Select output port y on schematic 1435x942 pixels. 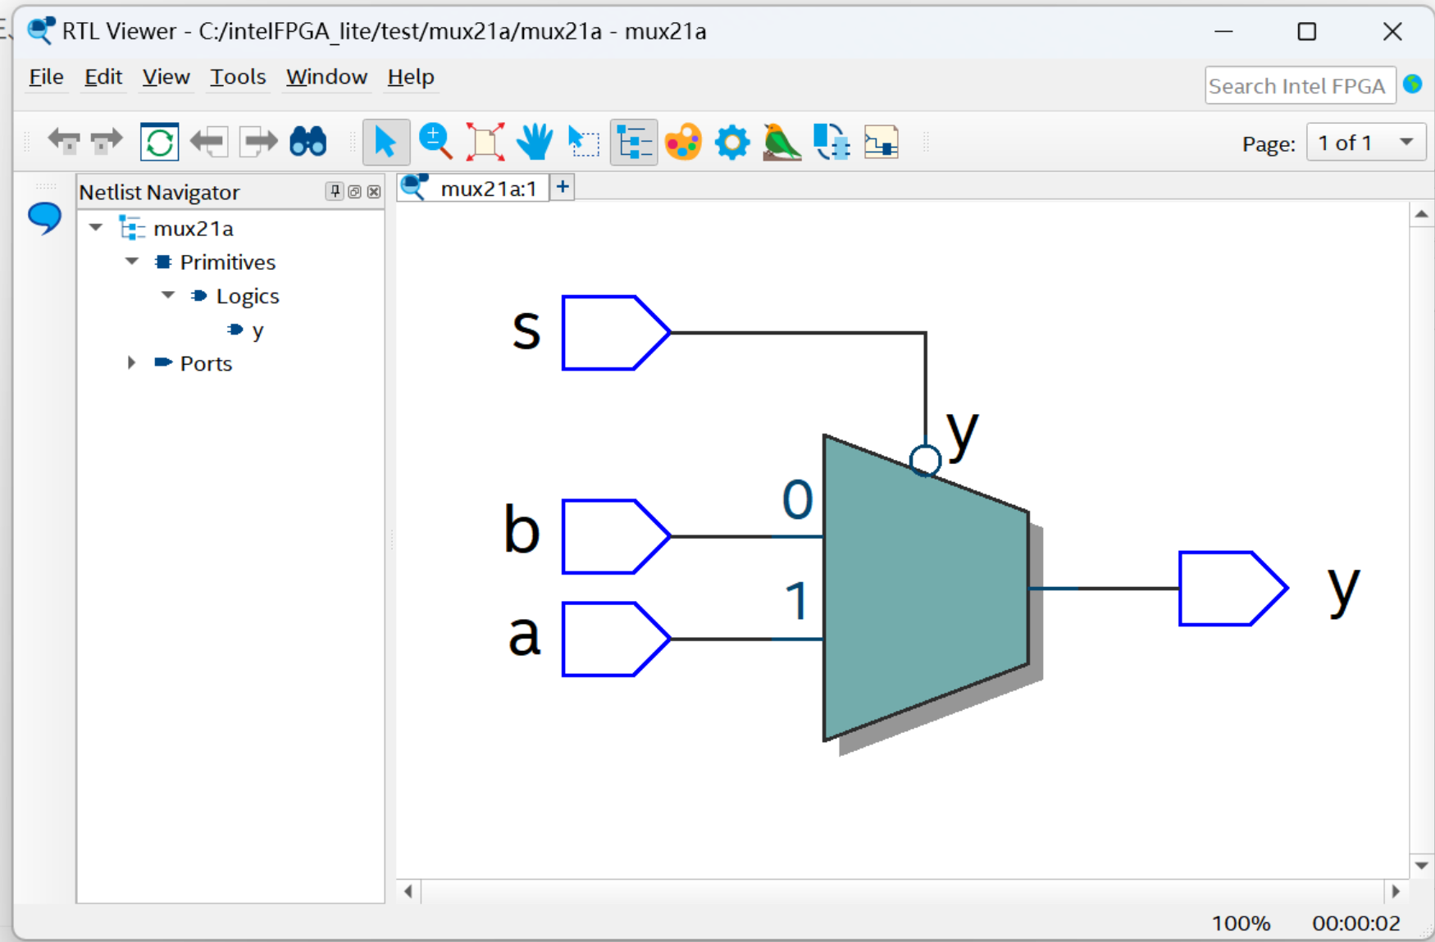point(1233,588)
